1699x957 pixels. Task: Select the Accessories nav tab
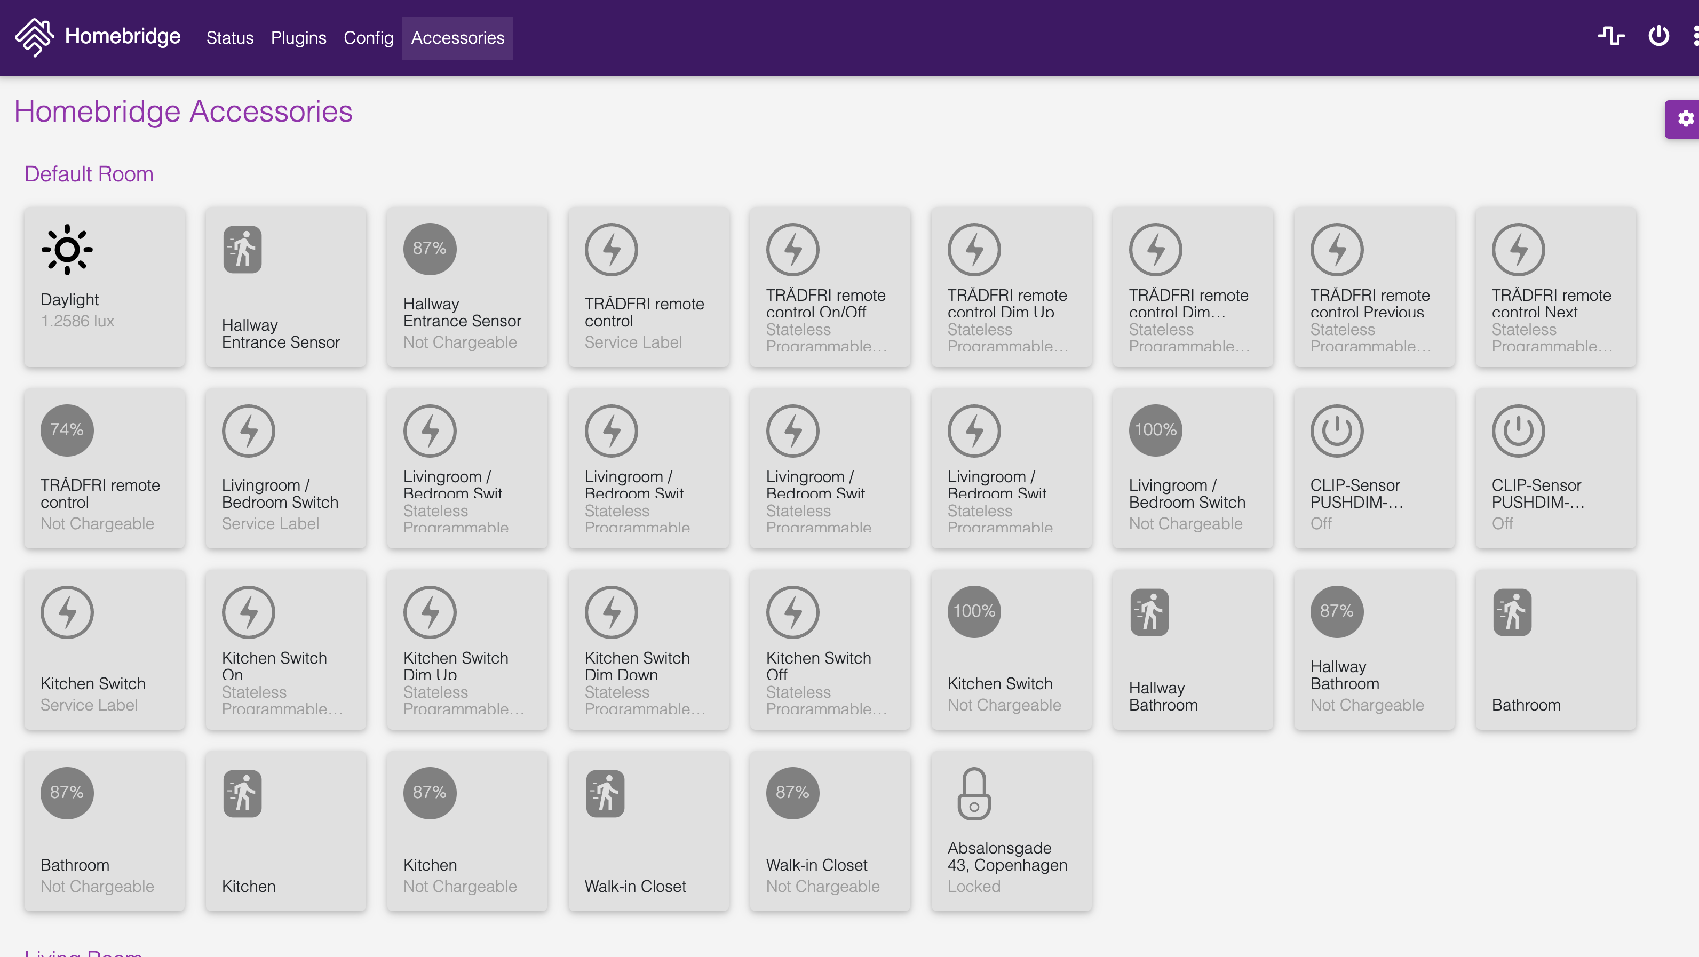pos(458,37)
